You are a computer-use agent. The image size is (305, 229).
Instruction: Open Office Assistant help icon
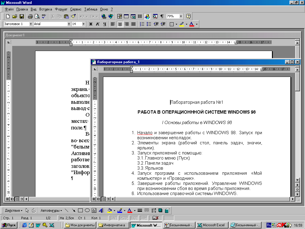coord(188,16)
